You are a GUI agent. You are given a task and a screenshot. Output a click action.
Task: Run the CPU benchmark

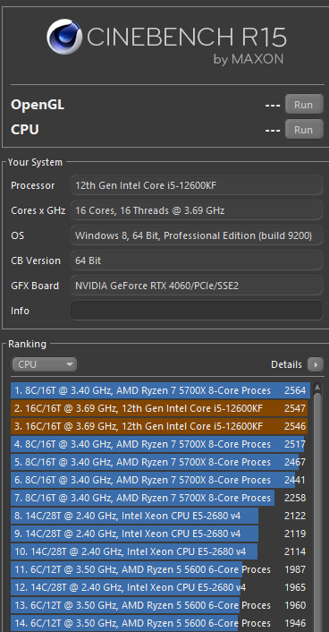coord(304,130)
